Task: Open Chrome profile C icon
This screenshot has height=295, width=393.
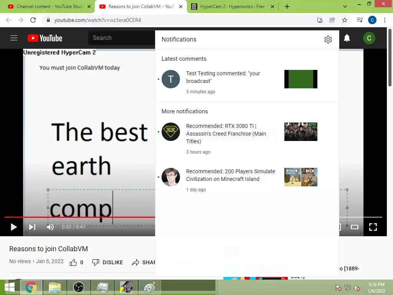Action: pos(372,20)
